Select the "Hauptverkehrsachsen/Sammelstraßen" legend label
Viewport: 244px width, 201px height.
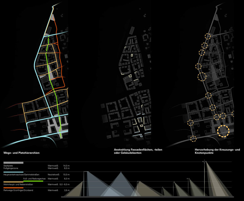[20, 174]
